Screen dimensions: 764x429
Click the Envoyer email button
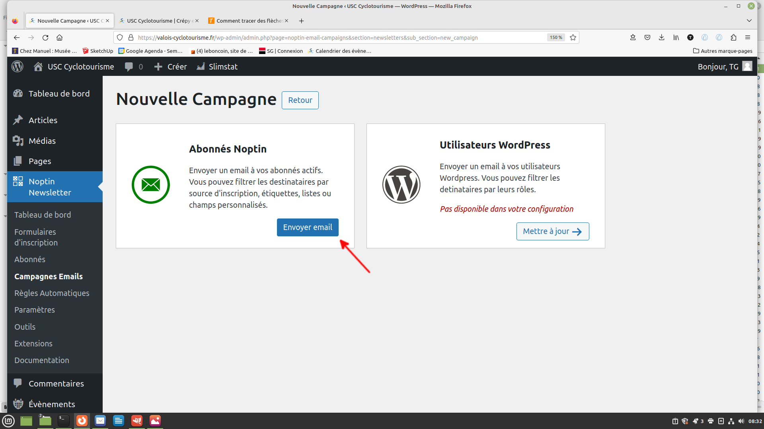pyautogui.click(x=308, y=227)
